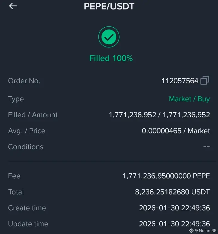Click the "Fee" label
This screenshot has width=218, height=234.
click(x=14, y=176)
